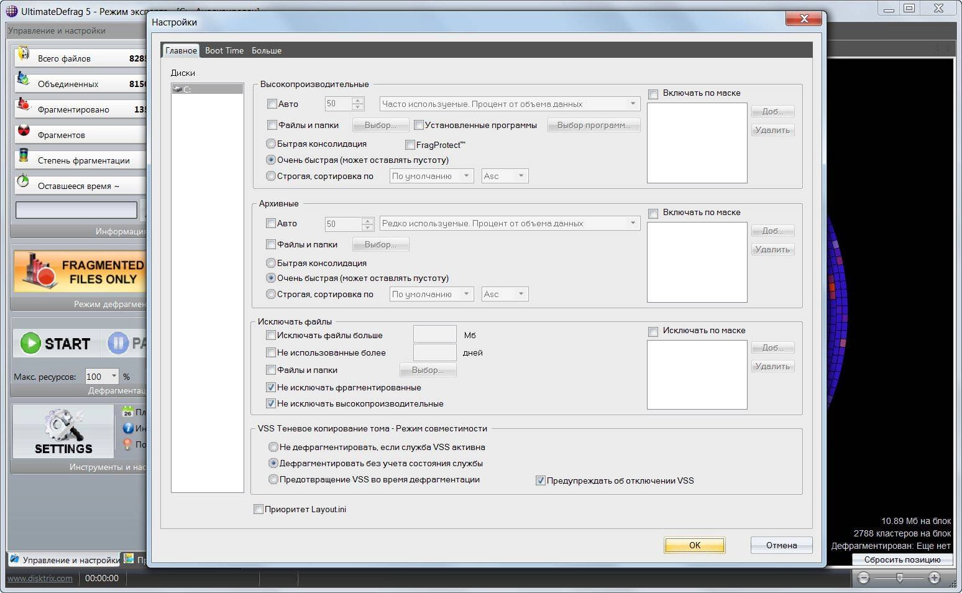
Task: Click Отмена to cancel settings
Action: (x=781, y=545)
